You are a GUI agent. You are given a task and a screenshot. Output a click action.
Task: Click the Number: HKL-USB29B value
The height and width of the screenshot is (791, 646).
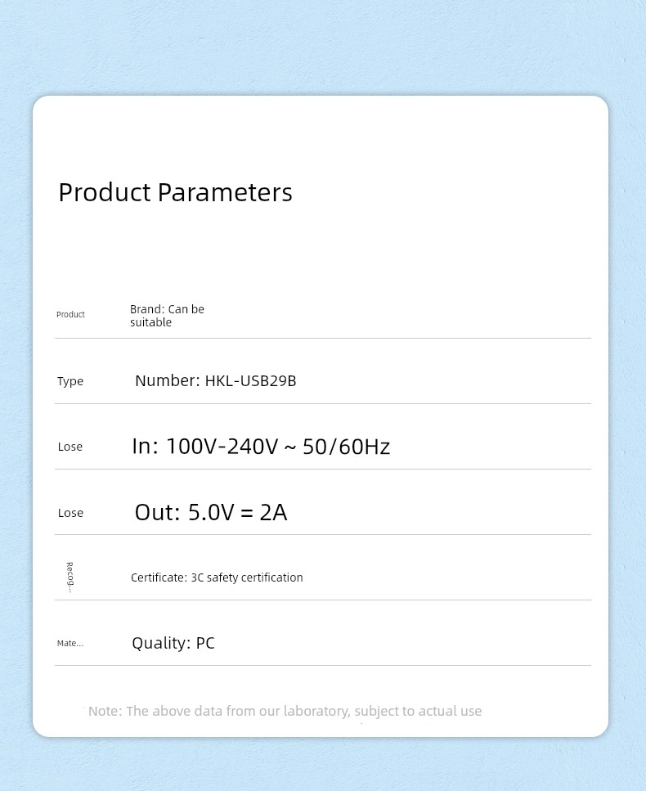pyautogui.click(x=216, y=380)
